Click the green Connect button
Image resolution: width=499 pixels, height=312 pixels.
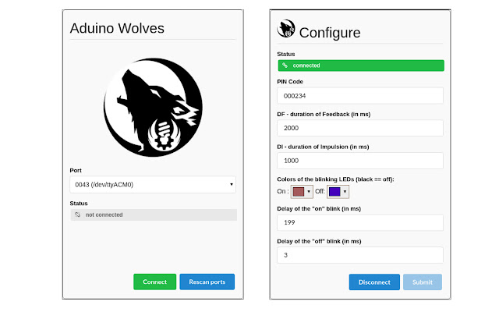[x=154, y=282]
